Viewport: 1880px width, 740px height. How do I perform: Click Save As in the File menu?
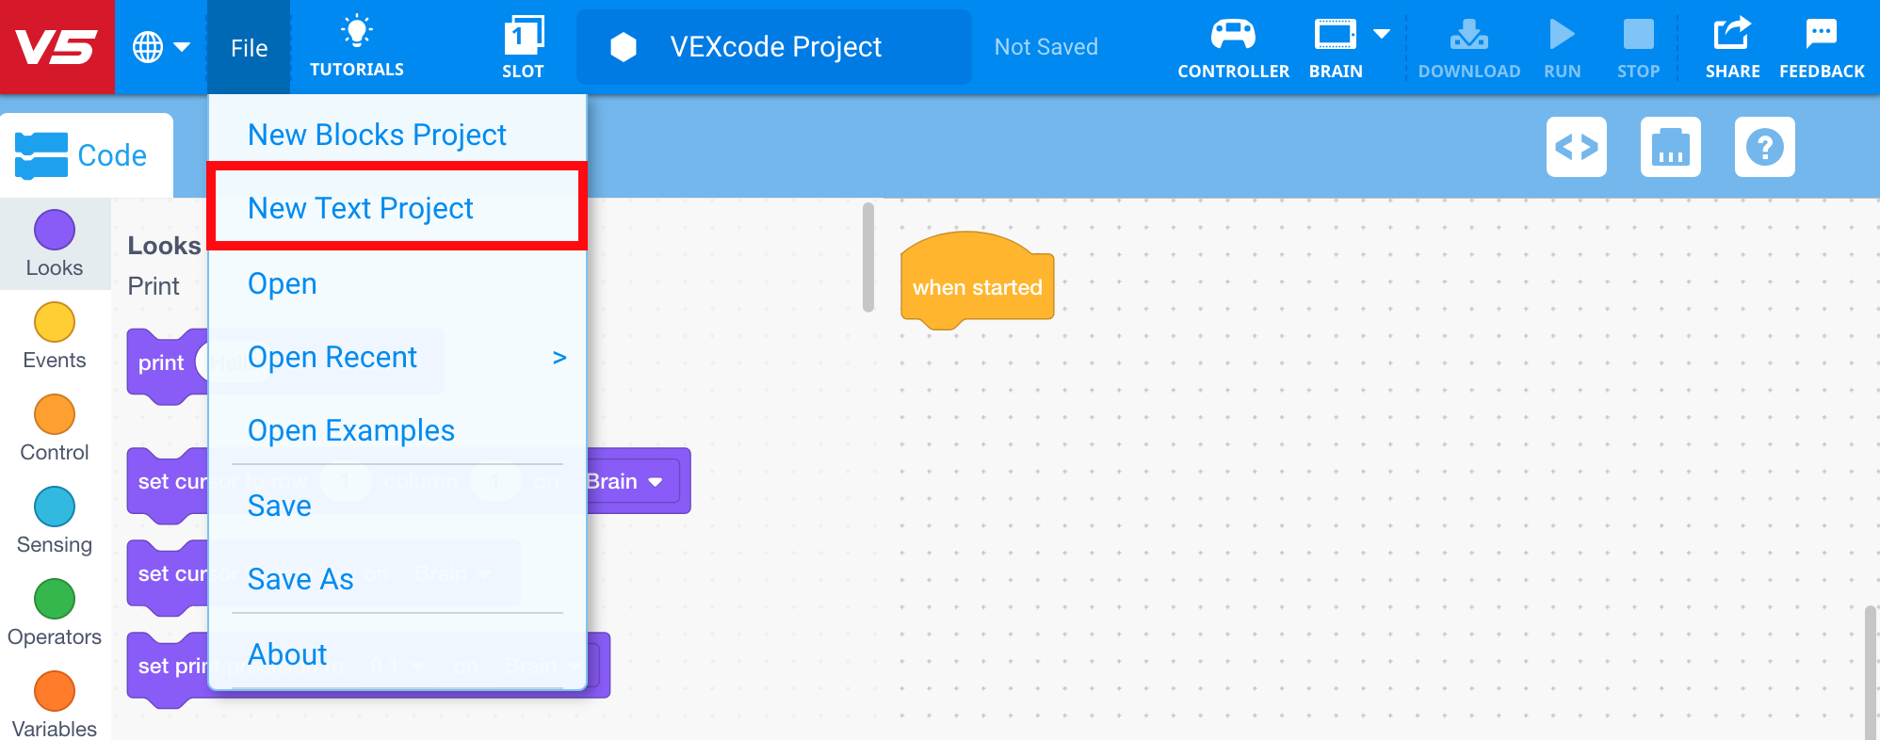pos(300,579)
